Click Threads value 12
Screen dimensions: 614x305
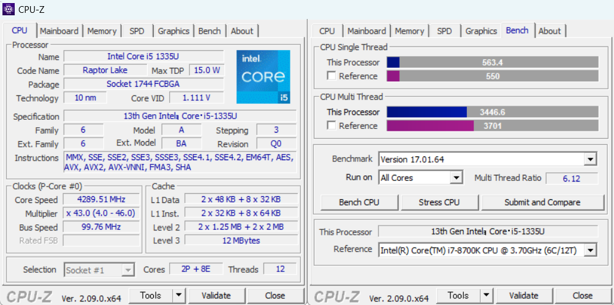tap(280, 270)
